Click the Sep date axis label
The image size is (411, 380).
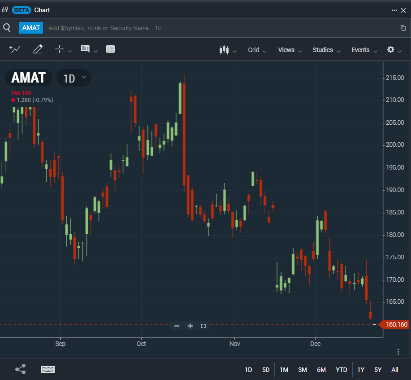click(x=61, y=344)
